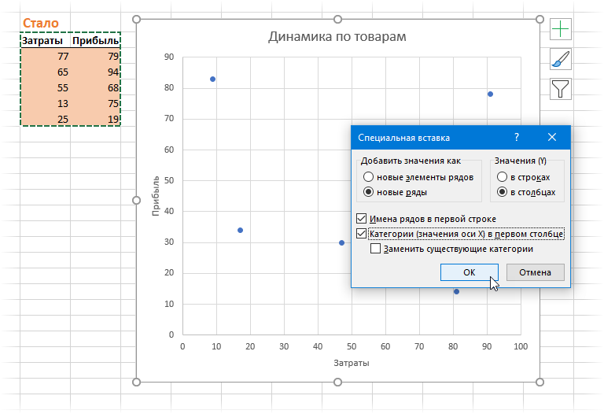This screenshot has height=414, width=604.
Task: Toggle 'Имена рядов в первой строке' checkbox
Action: coord(361,219)
